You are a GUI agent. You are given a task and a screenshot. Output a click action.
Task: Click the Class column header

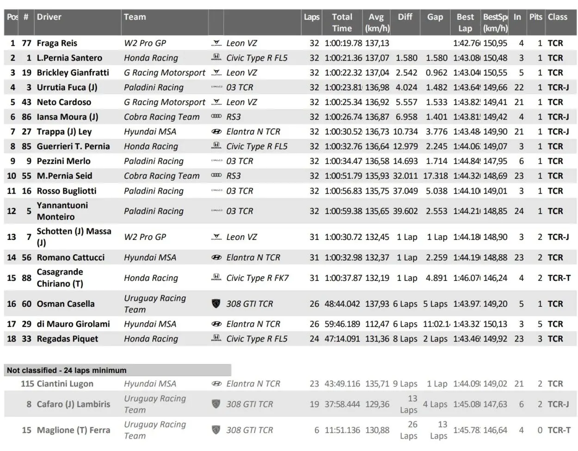pyautogui.click(x=557, y=17)
